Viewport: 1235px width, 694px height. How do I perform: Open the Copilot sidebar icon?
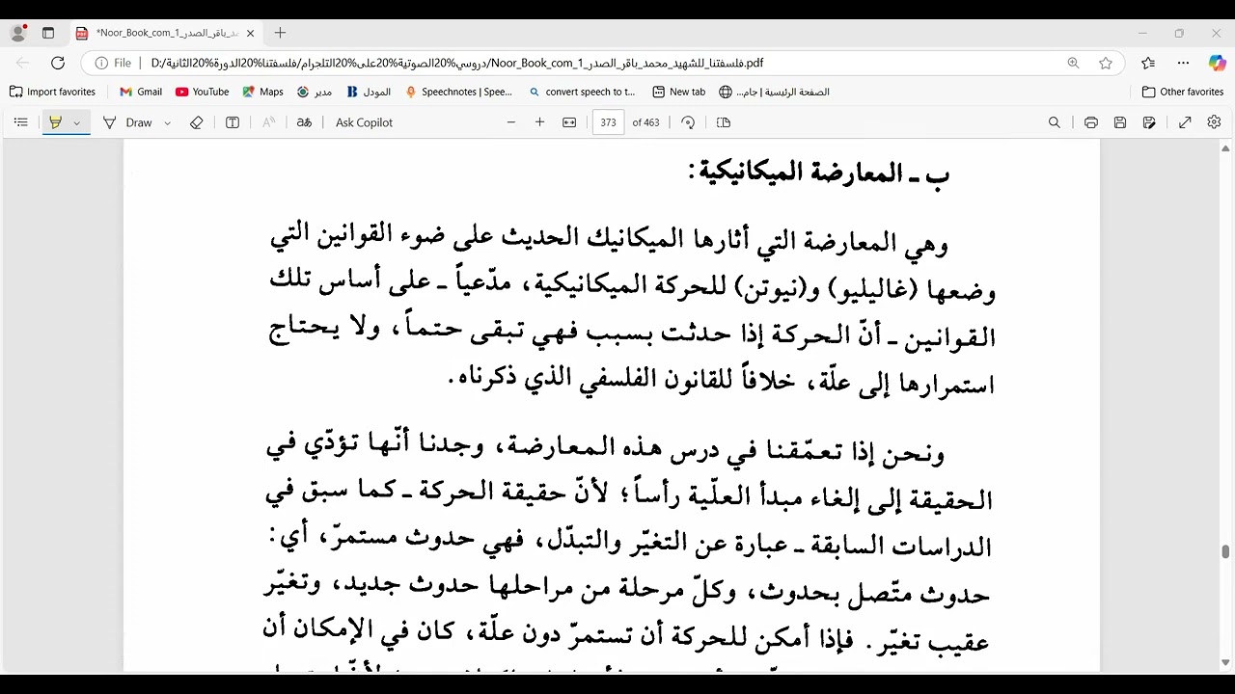click(x=1217, y=63)
